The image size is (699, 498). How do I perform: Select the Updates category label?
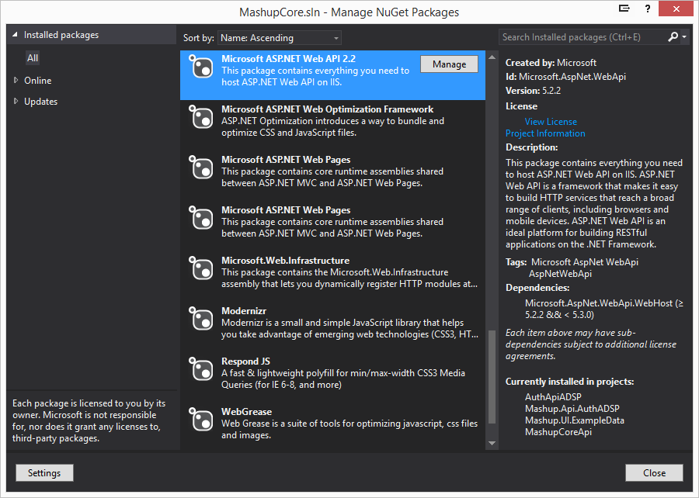[x=40, y=102]
